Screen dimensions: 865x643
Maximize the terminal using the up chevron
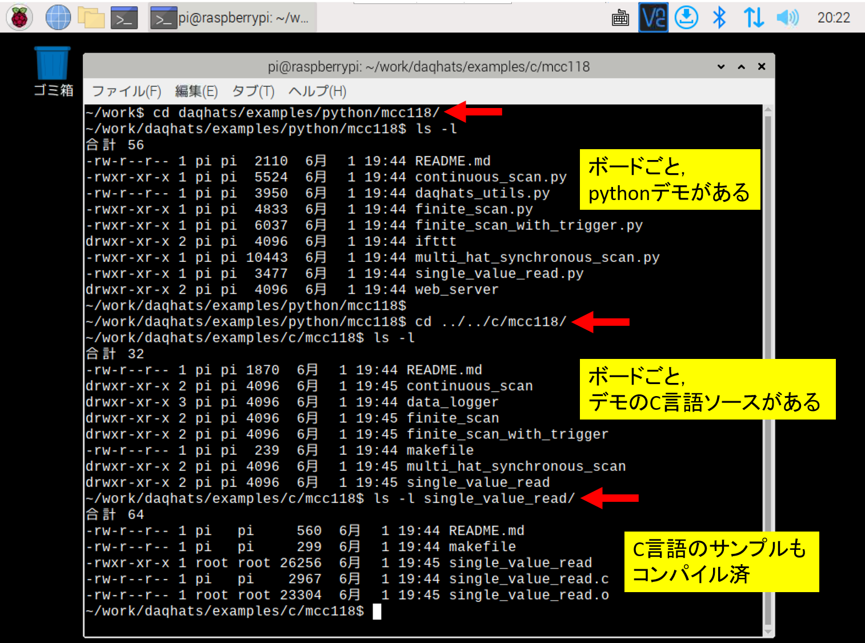tap(741, 67)
